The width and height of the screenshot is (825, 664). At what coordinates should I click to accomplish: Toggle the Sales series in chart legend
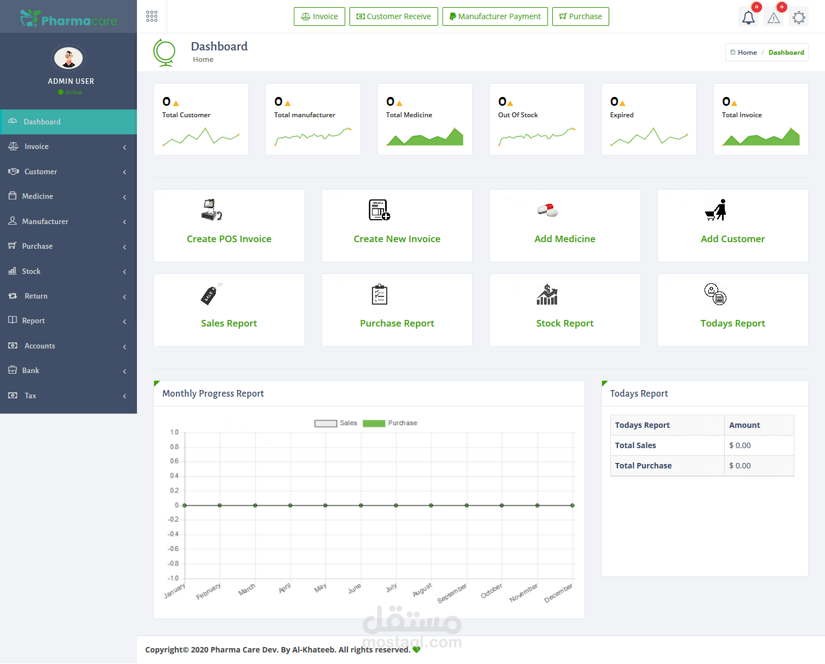tap(336, 423)
